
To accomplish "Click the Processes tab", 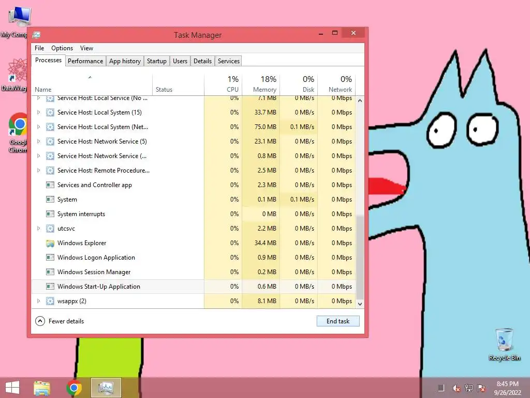I will tap(48, 60).
